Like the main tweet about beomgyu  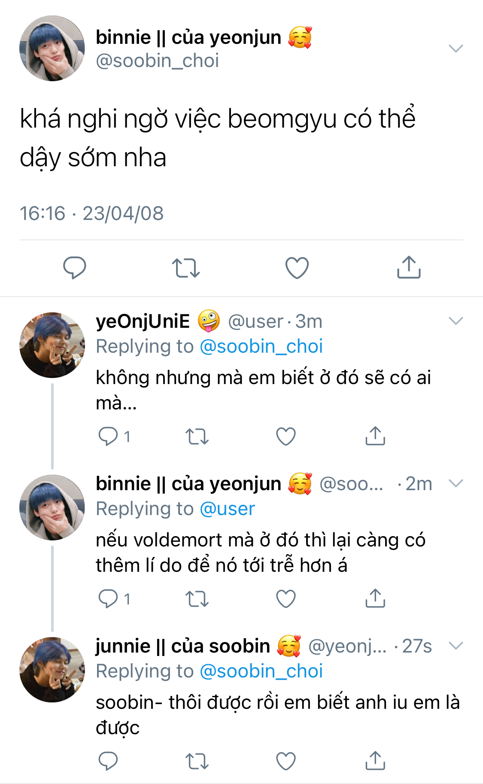297,268
